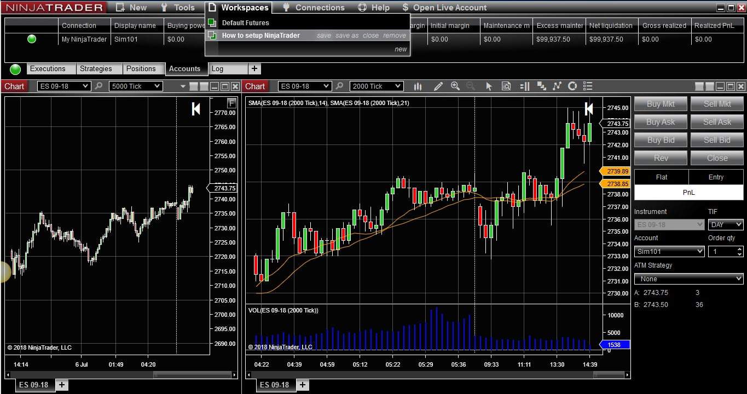Open the disabled Instrument dropdown in Chart Trader
The height and width of the screenshot is (394, 747).
coord(669,224)
